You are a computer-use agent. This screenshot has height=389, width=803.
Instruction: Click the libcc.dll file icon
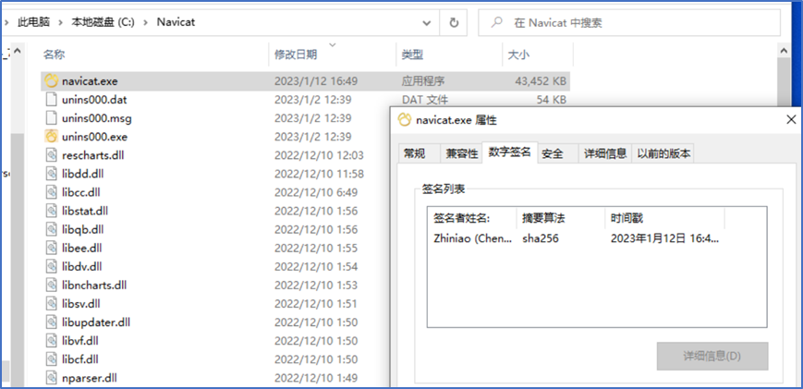pyautogui.click(x=51, y=192)
